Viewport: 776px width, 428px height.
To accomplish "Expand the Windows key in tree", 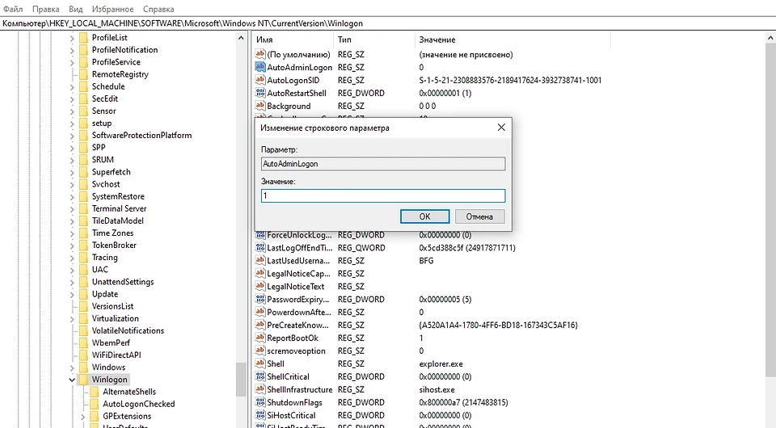I will (72, 367).
